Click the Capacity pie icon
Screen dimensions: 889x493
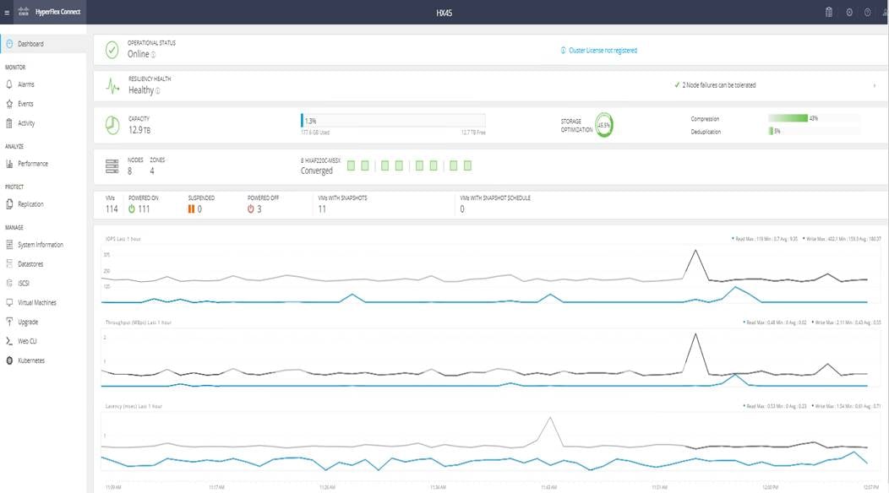(x=112, y=125)
